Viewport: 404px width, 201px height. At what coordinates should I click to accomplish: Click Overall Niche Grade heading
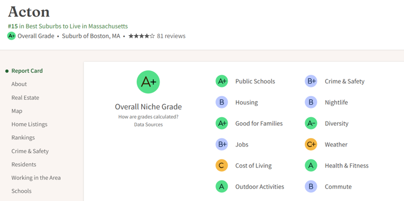click(x=148, y=106)
